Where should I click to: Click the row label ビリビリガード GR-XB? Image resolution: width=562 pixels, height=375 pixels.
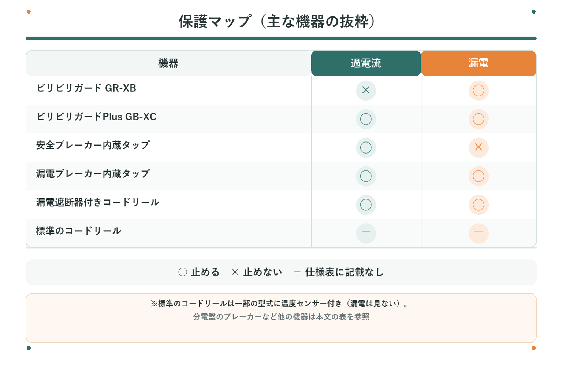coord(86,88)
